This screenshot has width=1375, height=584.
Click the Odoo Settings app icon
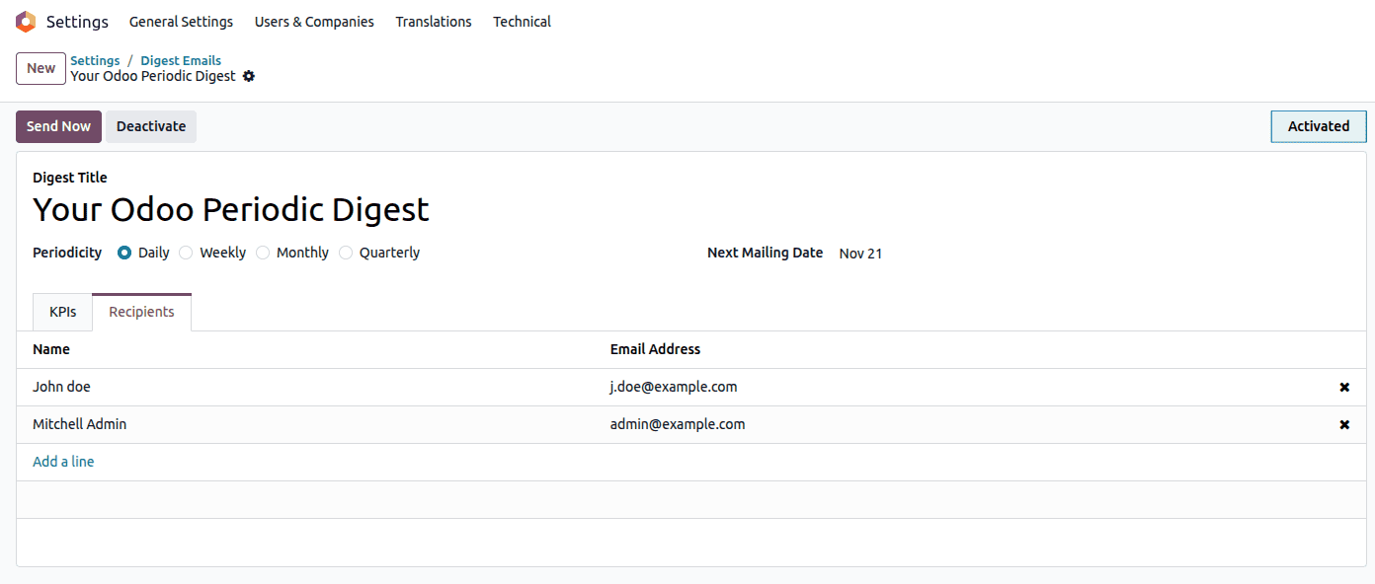click(25, 21)
